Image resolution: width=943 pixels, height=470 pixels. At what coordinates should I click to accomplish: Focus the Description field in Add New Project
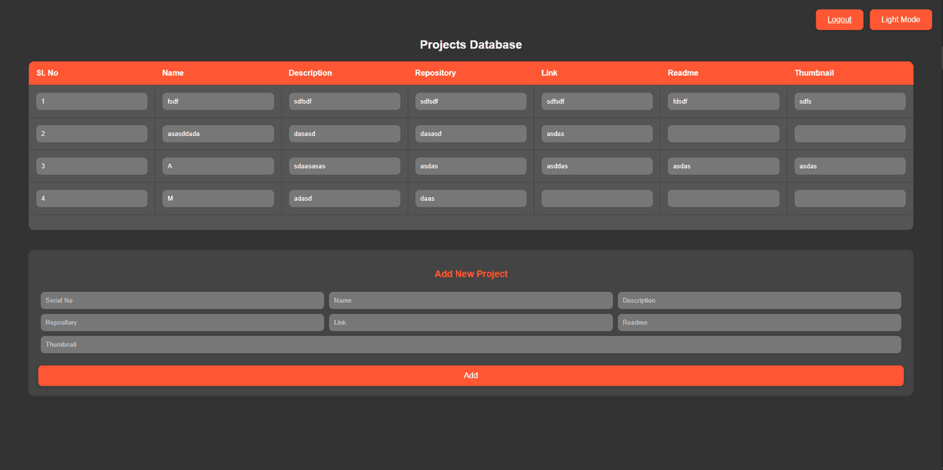pyautogui.click(x=759, y=300)
